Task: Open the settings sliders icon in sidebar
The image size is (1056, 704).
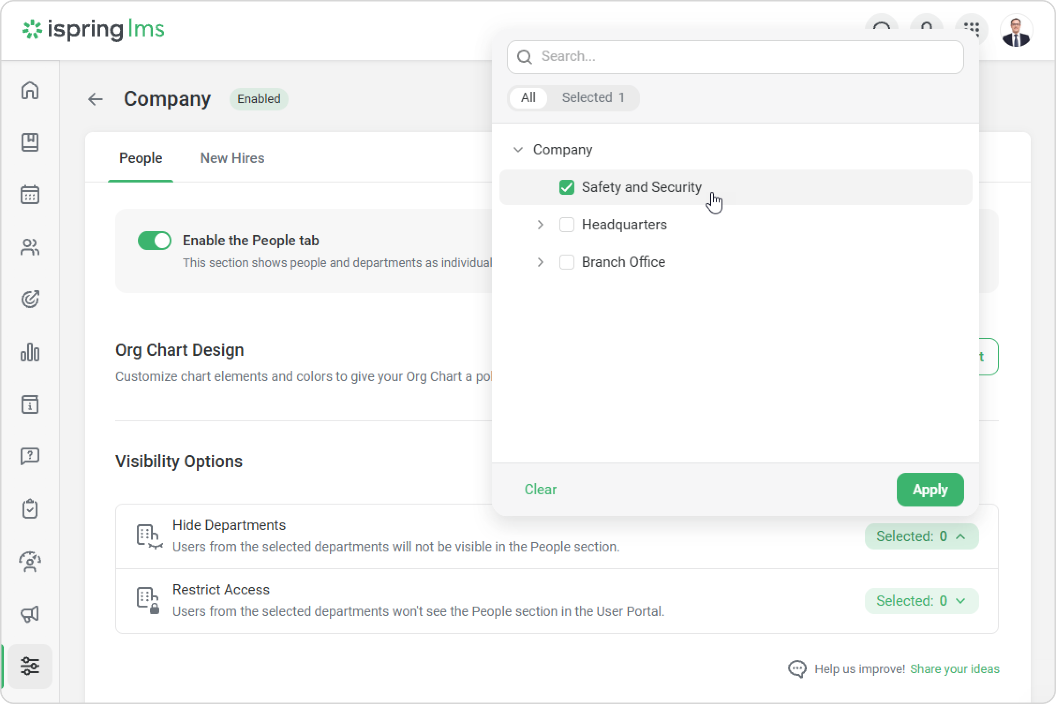Action: [x=30, y=666]
